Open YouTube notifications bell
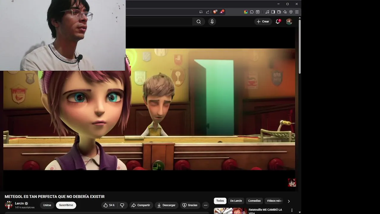380x214 pixels. (x=278, y=21)
